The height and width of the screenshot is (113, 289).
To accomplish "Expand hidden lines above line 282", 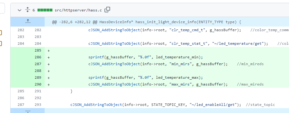I will click(28, 22).
